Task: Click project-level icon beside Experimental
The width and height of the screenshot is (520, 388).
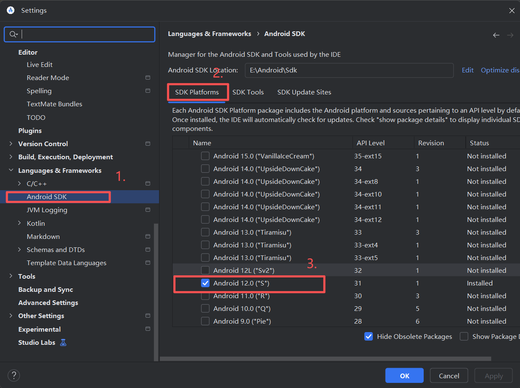Action: 148,329
